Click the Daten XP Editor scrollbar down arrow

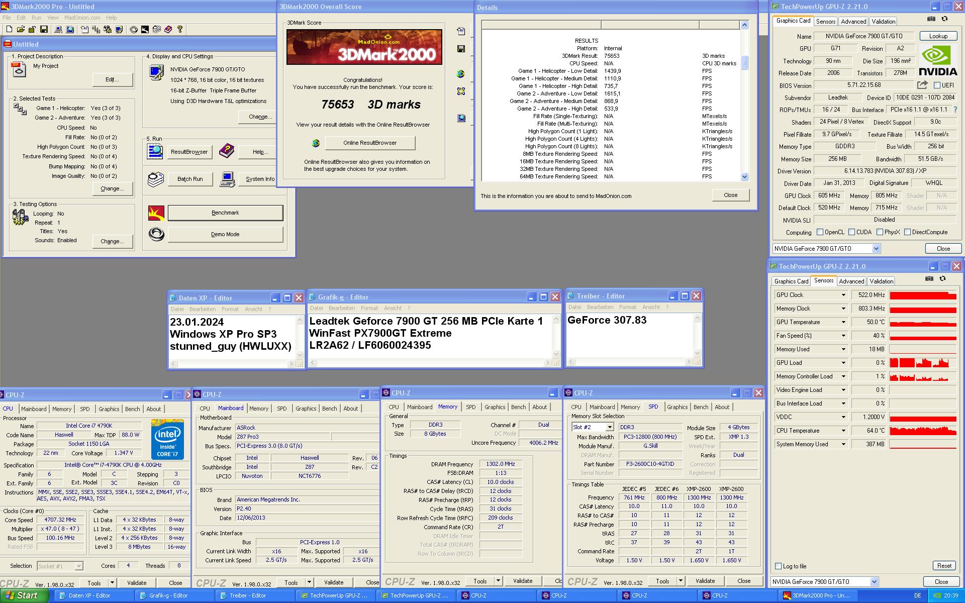pyautogui.click(x=300, y=355)
